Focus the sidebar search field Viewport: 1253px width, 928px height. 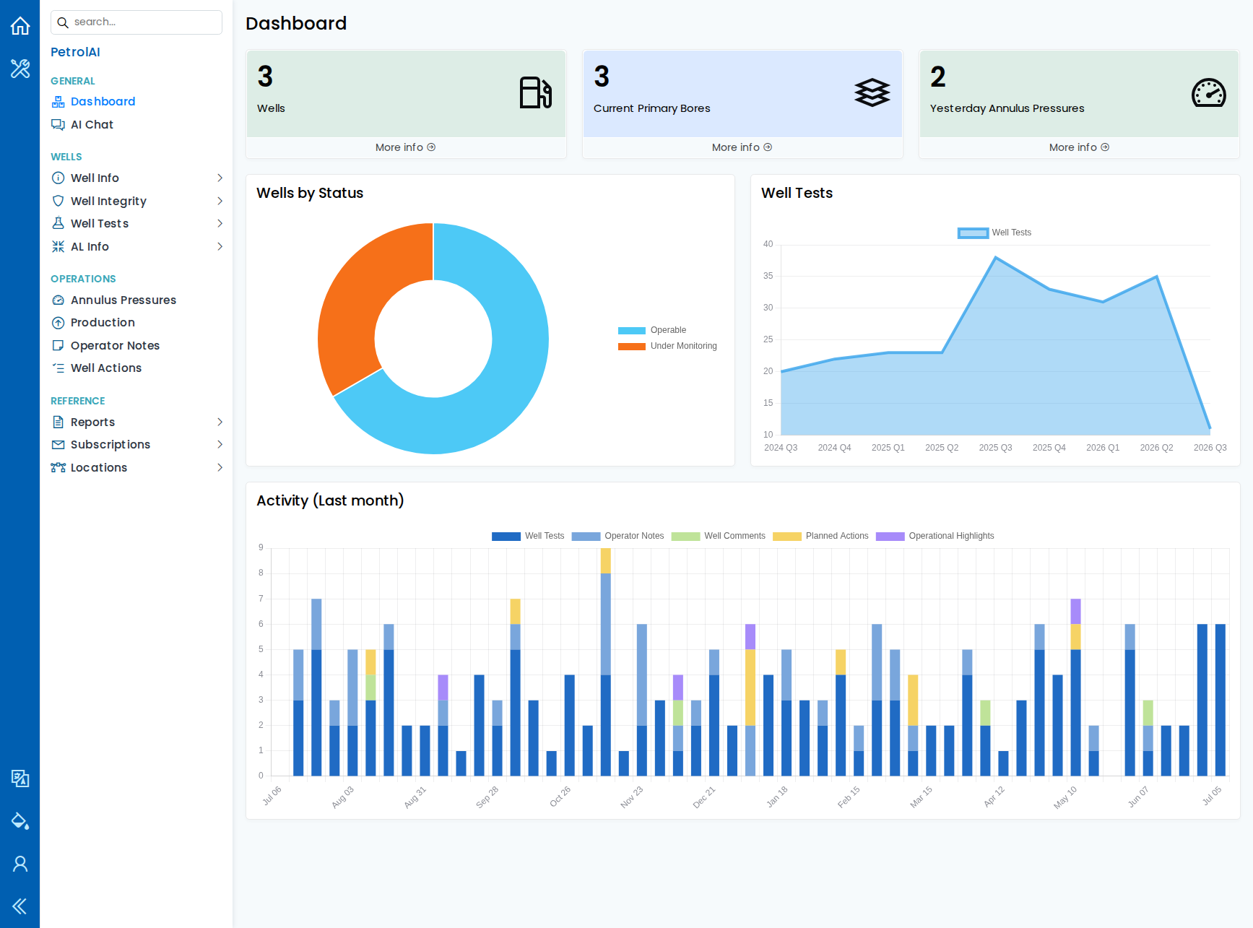pyautogui.click(x=136, y=22)
